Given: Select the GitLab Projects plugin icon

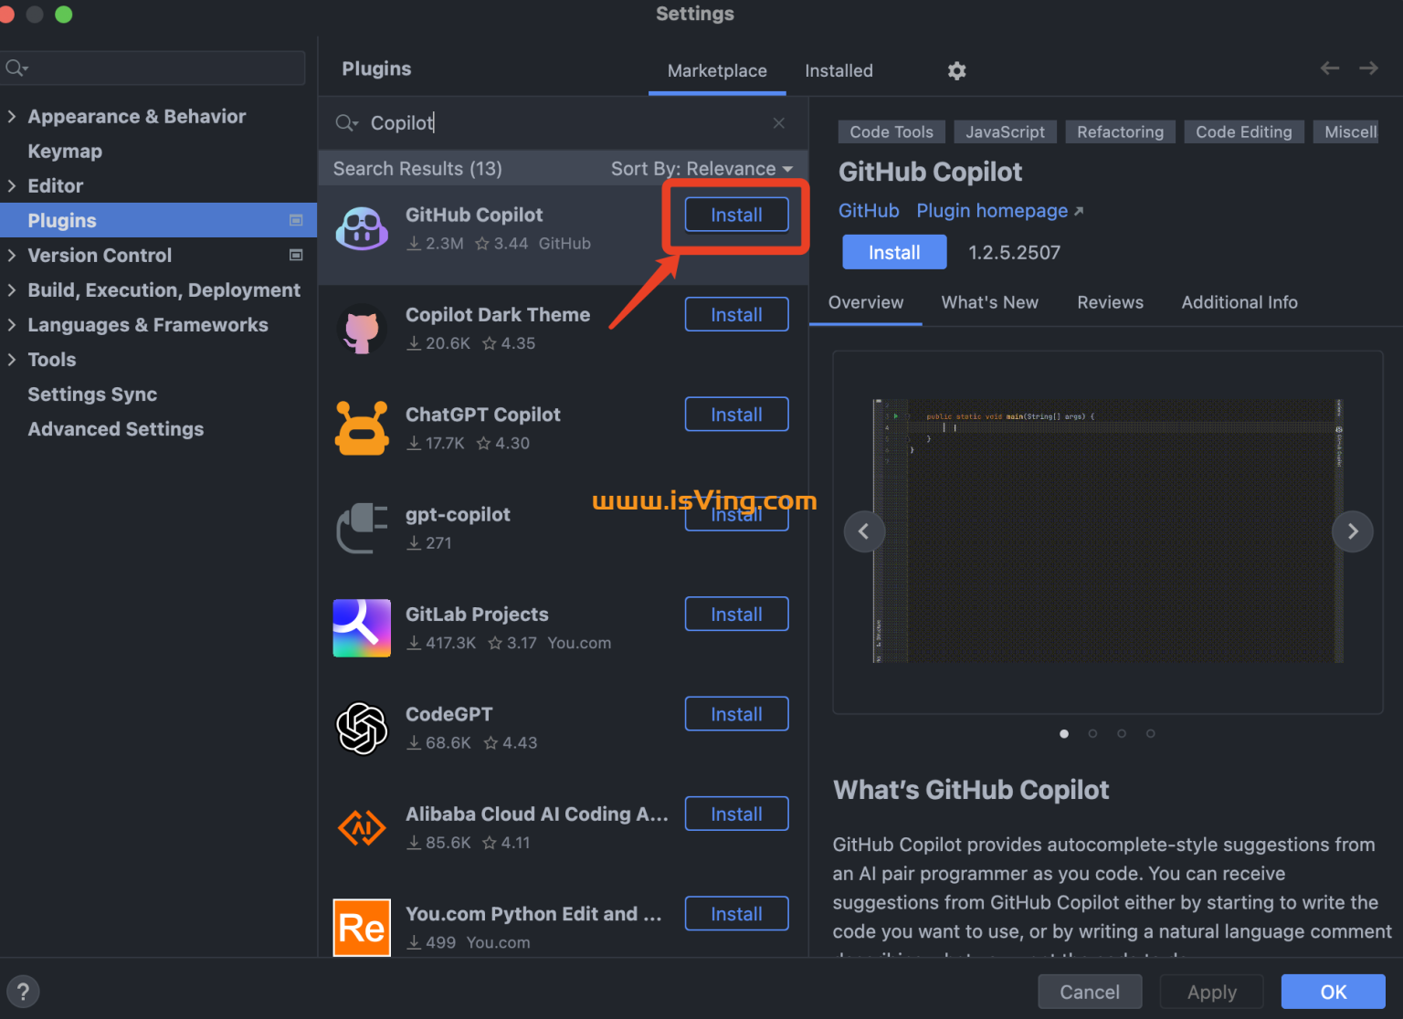Looking at the screenshot, I should [362, 627].
